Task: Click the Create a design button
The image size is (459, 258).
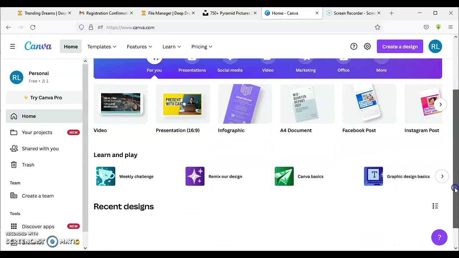Action: (400, 47)
